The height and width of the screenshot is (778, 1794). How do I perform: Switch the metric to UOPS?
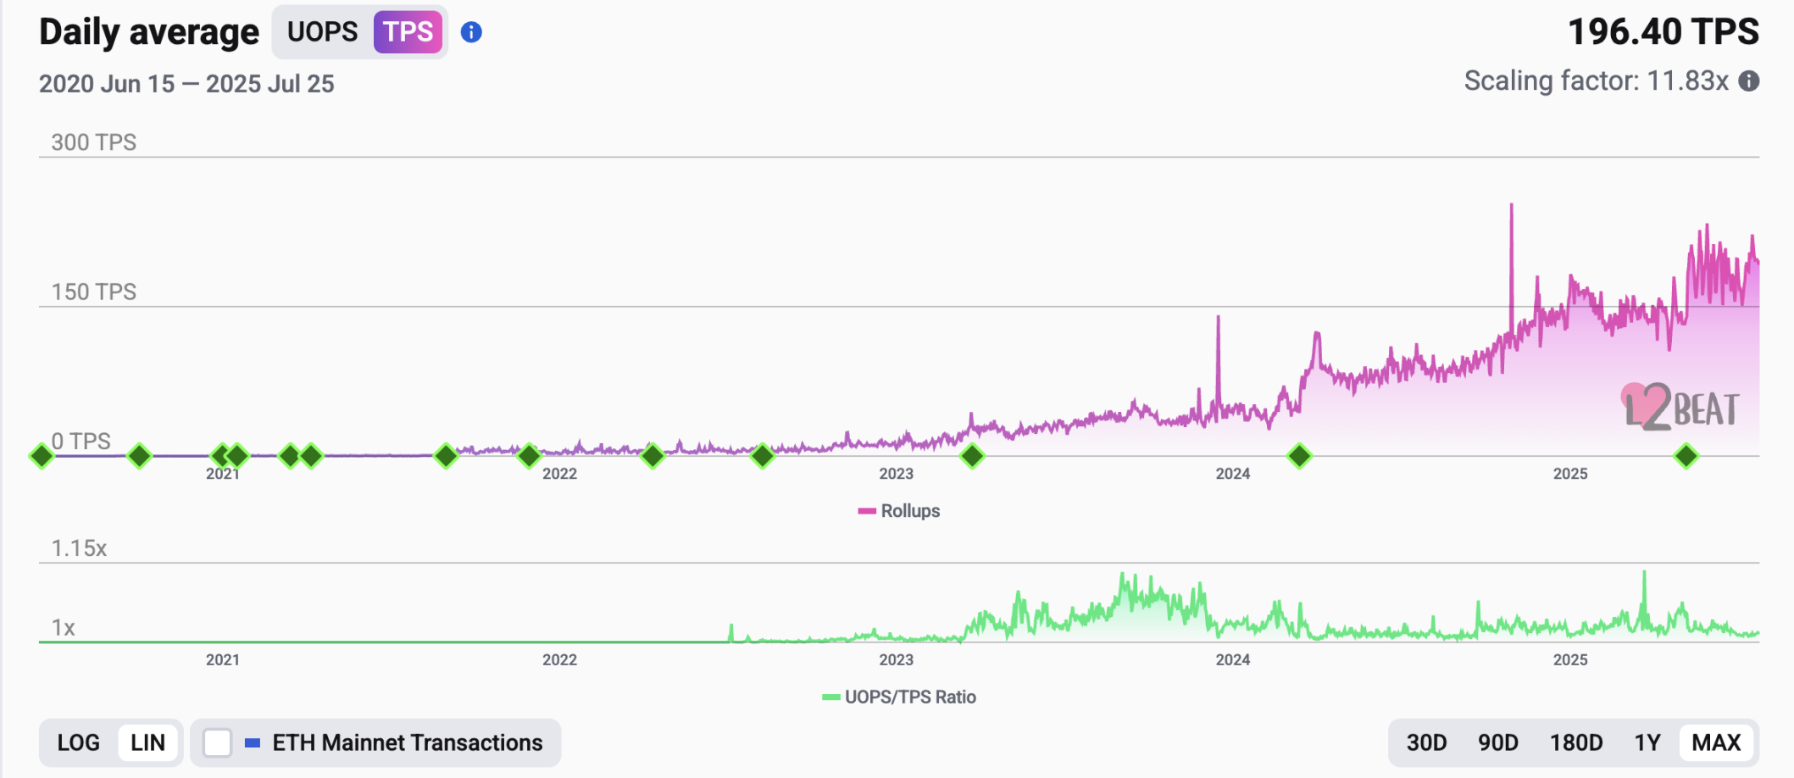[322, 32]
